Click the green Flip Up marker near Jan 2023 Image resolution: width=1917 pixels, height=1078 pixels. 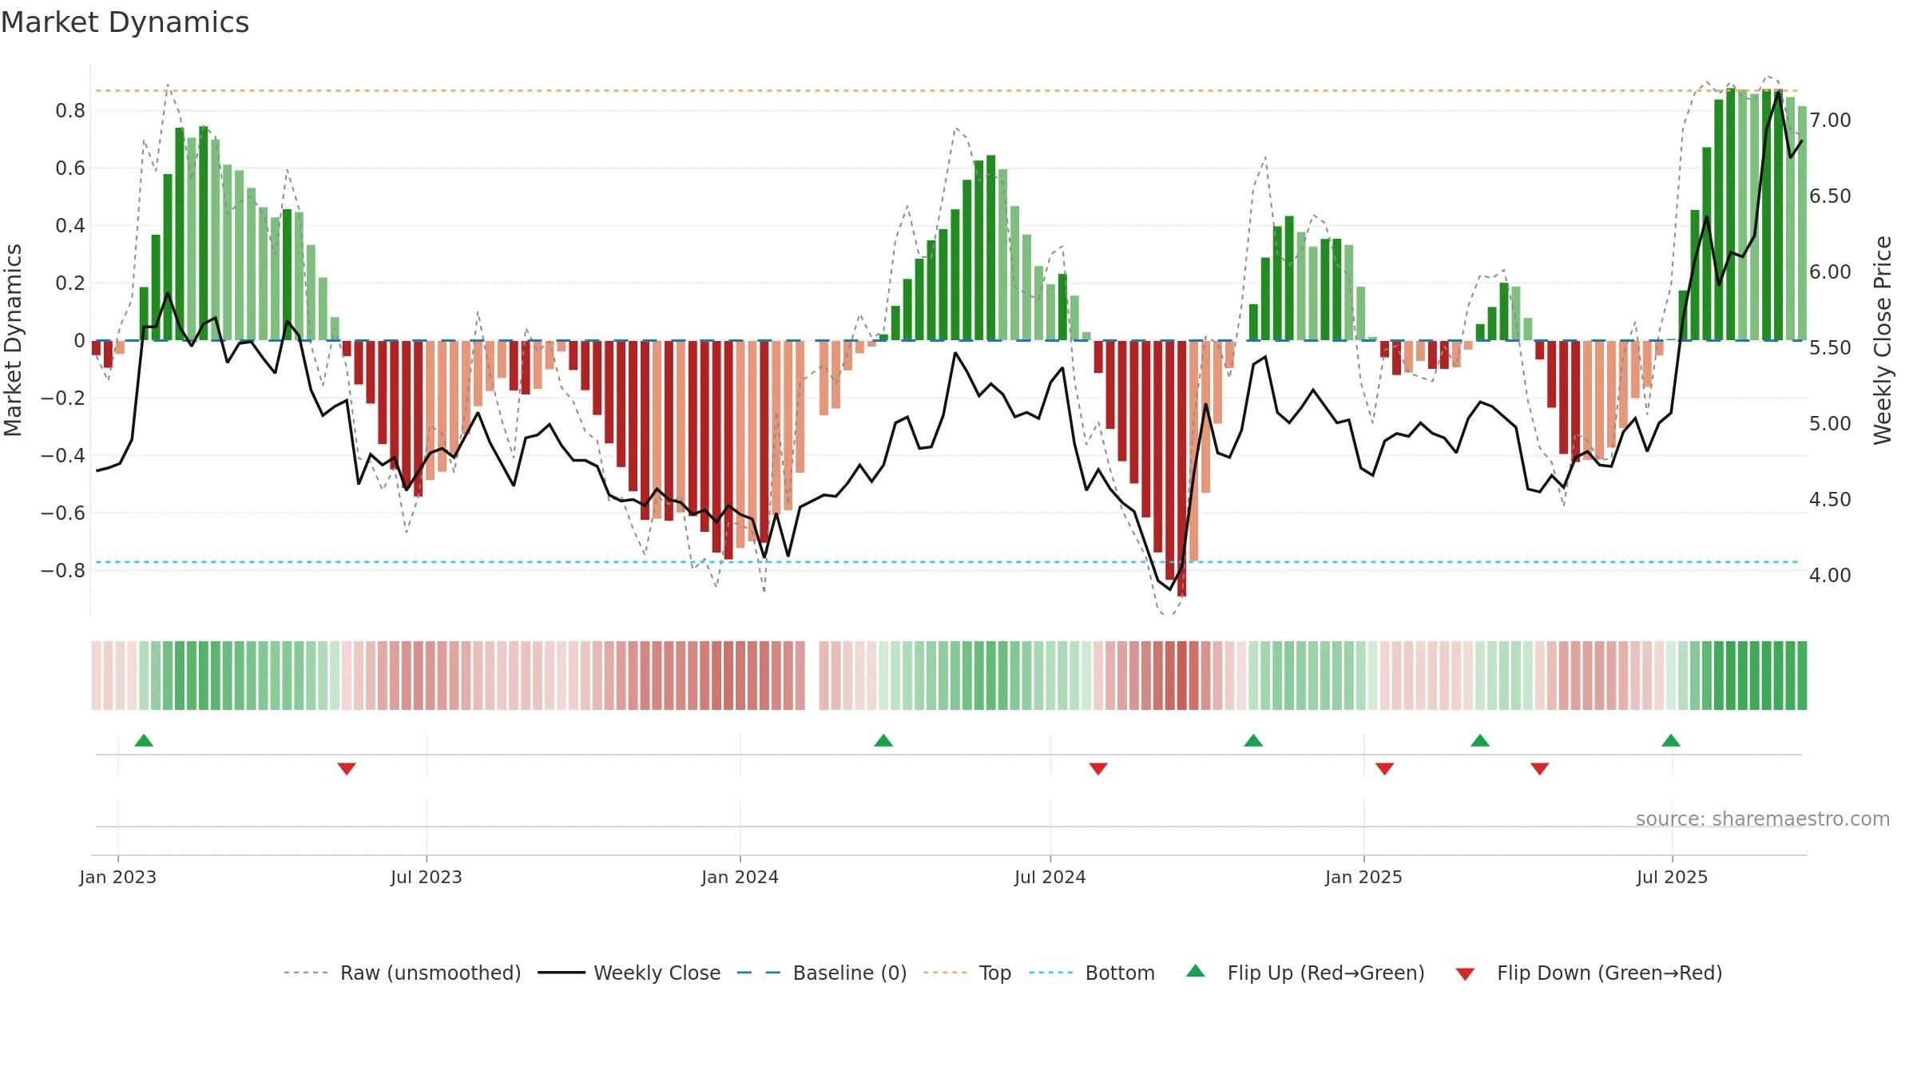tap(144, 741)
